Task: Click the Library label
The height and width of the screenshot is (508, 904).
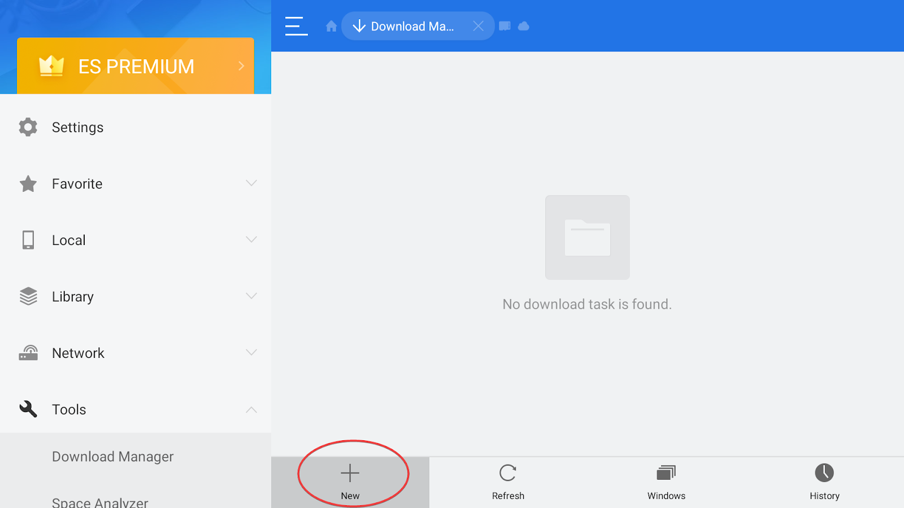Action: coord(73,297)
